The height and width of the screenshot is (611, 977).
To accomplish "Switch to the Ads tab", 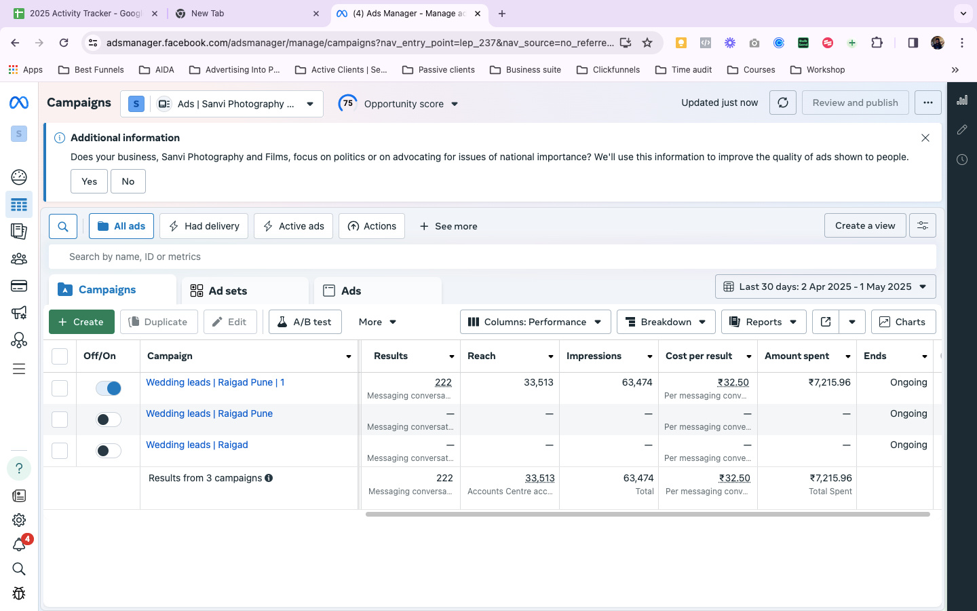I will coord(351,291).
